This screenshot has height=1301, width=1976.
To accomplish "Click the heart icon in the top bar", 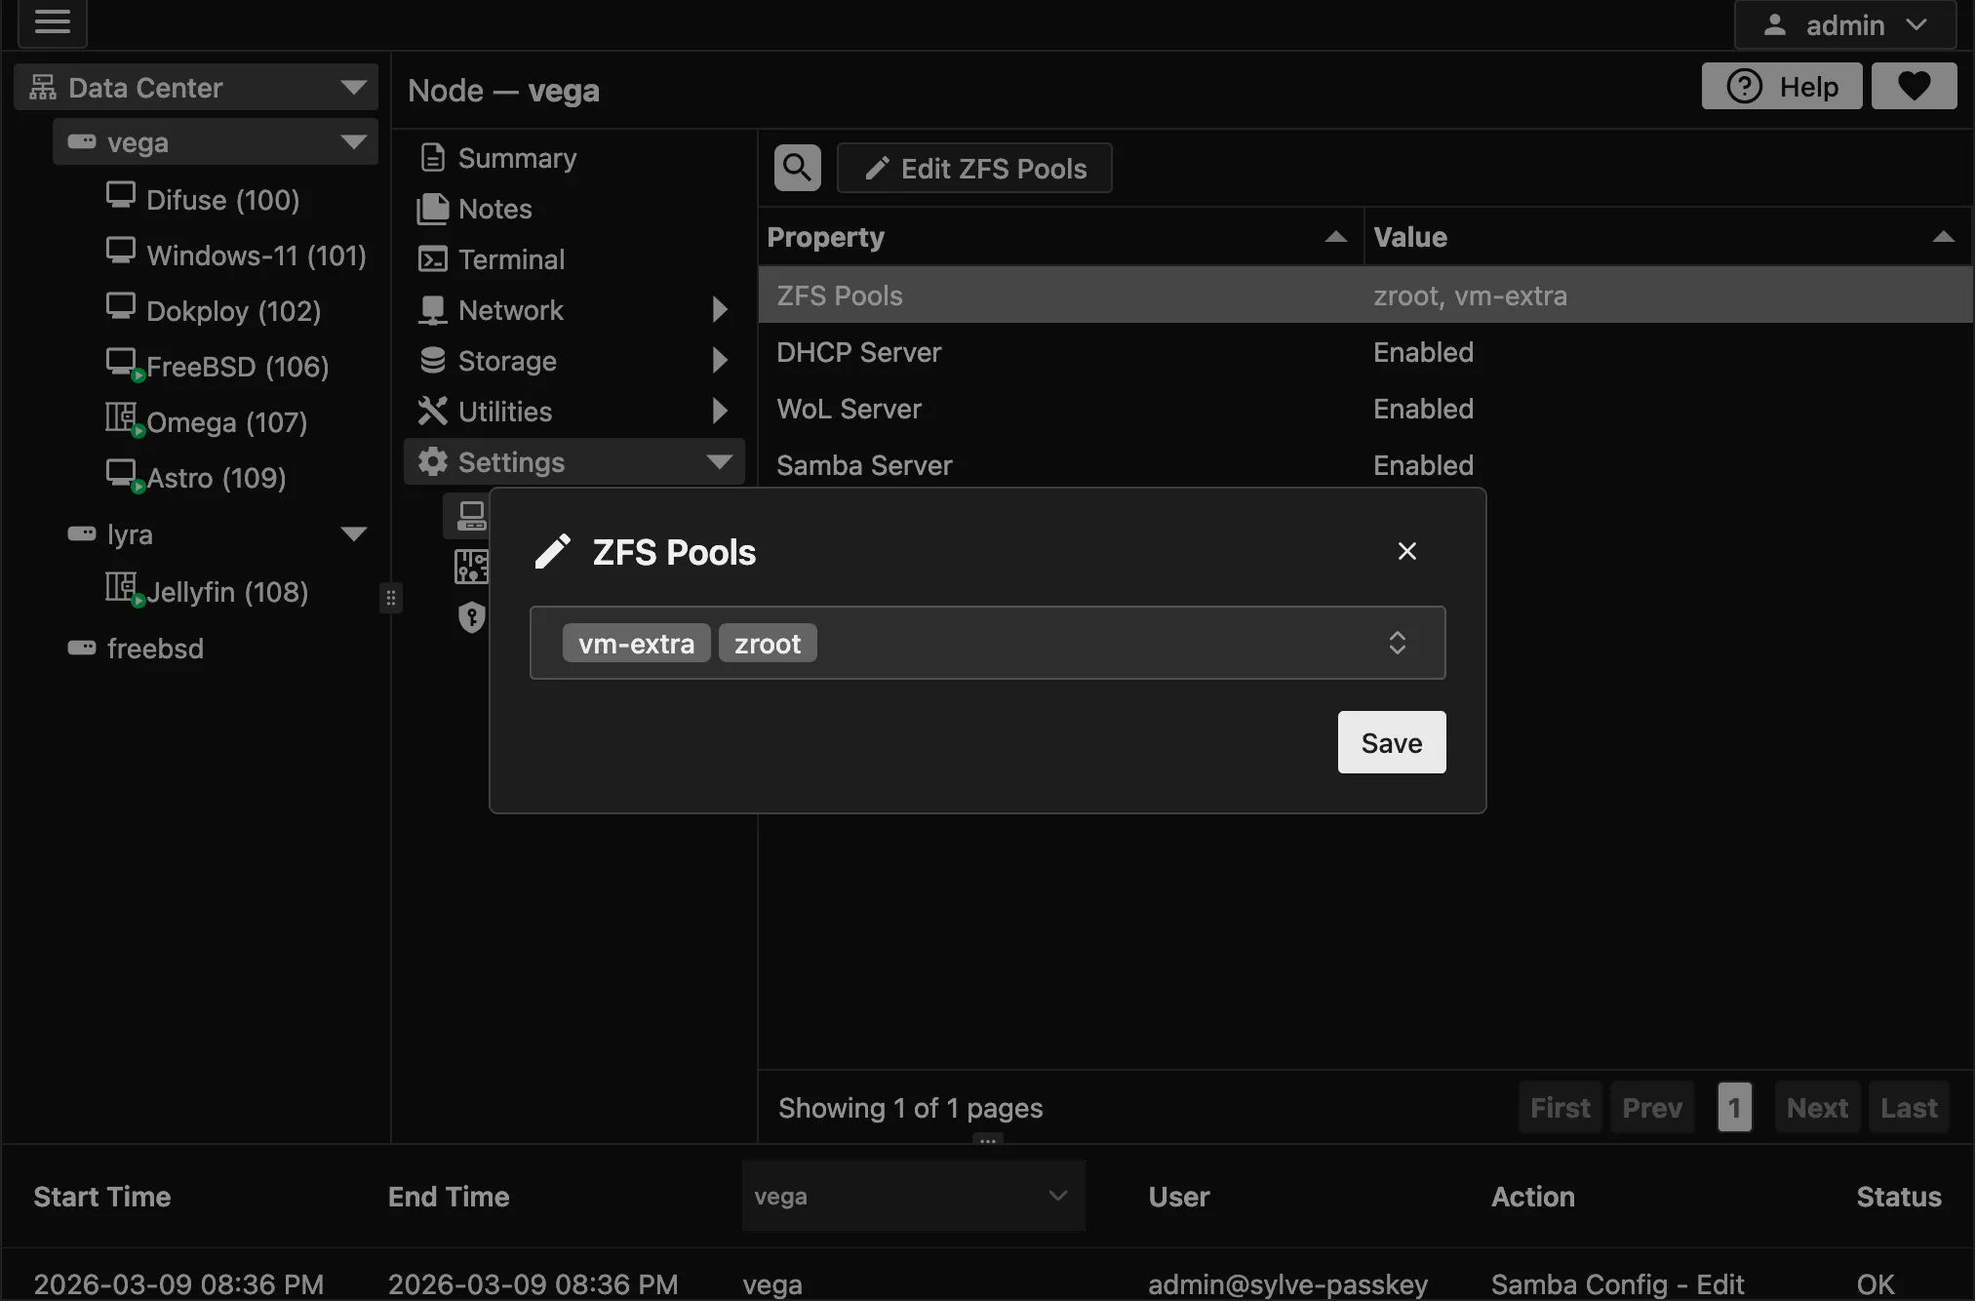I will pos(1913,86).
